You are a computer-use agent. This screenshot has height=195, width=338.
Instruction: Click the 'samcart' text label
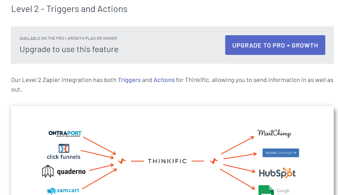[68, 190]
